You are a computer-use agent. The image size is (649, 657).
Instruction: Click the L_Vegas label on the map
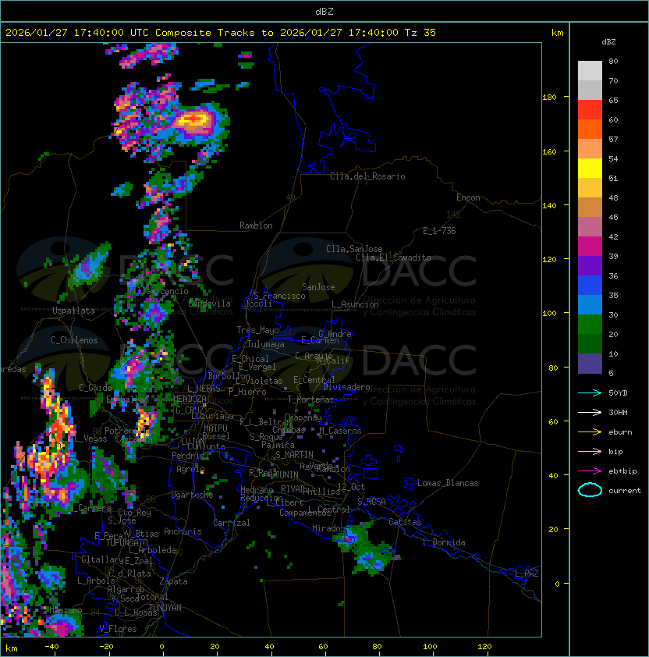pyautogui.click(x=91, y=439)
